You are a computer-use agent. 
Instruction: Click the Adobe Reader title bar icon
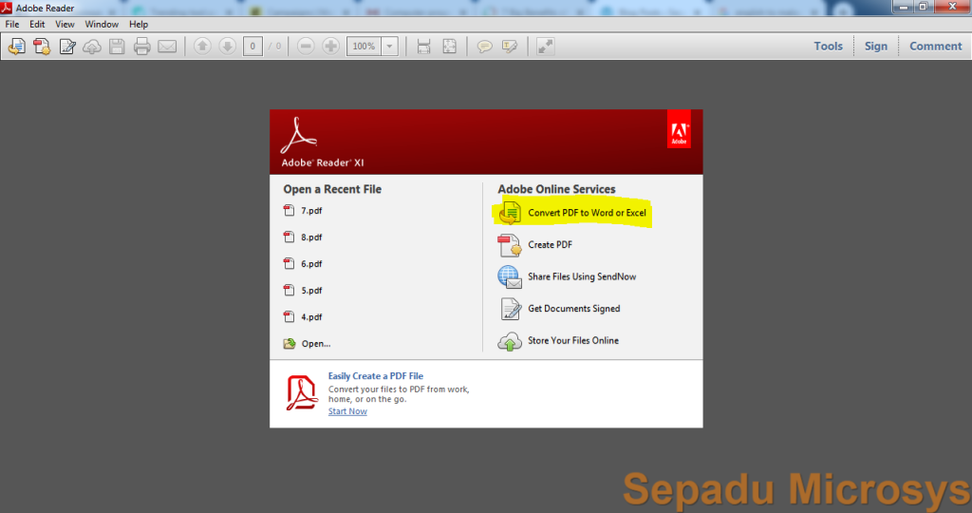7,8
